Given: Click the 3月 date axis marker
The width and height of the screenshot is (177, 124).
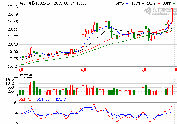Looking at the screenshot, I should click(x=21, y=70).
